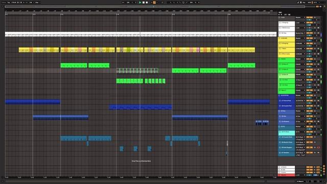Open output routing dropdown of 23 FX Rises
Screen dimensions: 327x184
300,132
